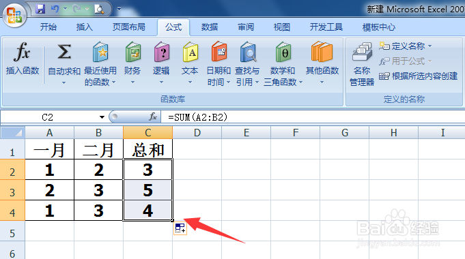Switch to the 页面布局 tab
This screenshot has width=465, height=259.
pos(128,27)
